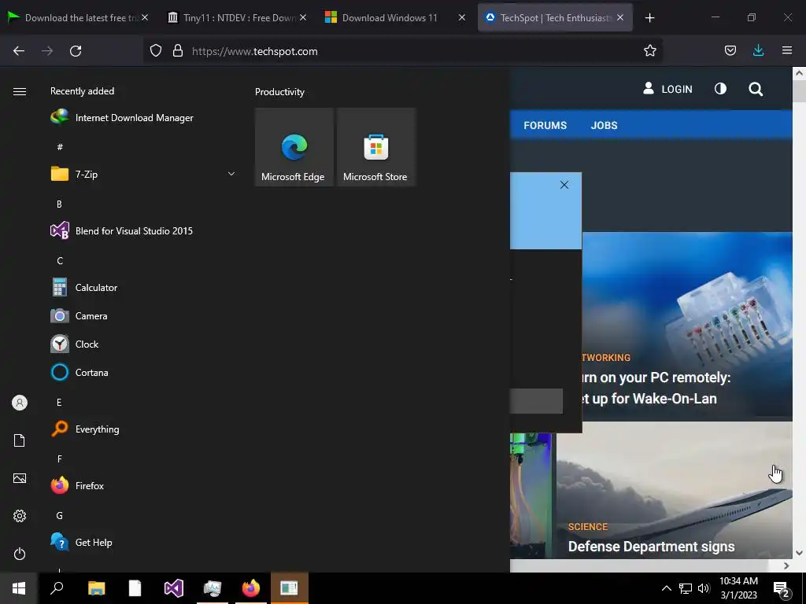Bookmark page with star icon
Viewport: 806px width, 604px height.
coord(649,50)
